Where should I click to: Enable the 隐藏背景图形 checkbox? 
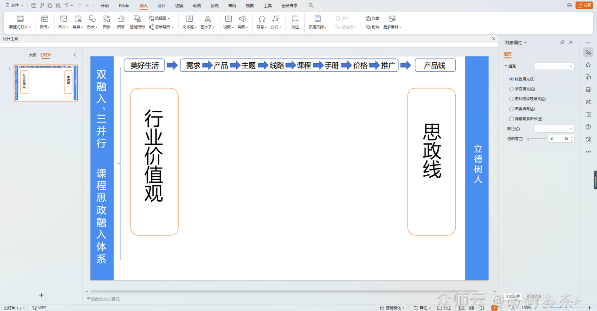click(512, 118)
